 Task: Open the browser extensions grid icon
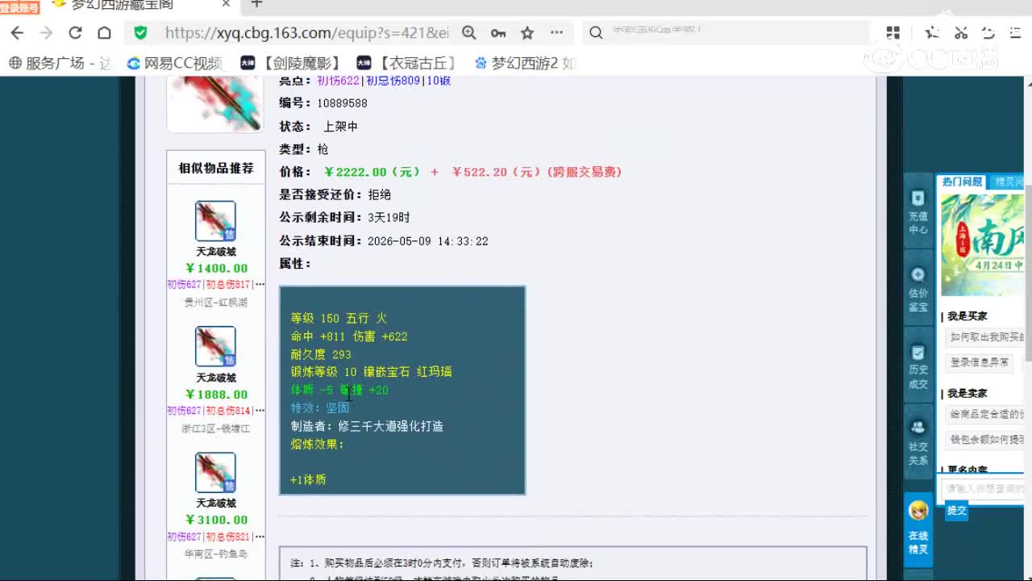(893, 33)
